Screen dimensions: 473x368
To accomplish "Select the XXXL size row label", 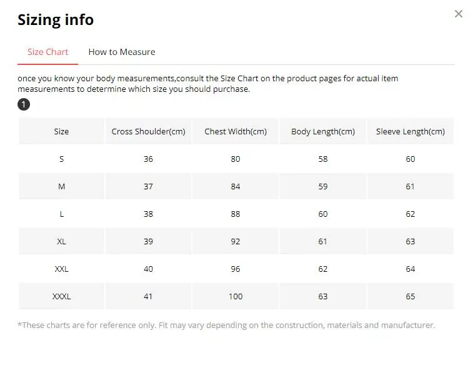I will tap(61, 296).
